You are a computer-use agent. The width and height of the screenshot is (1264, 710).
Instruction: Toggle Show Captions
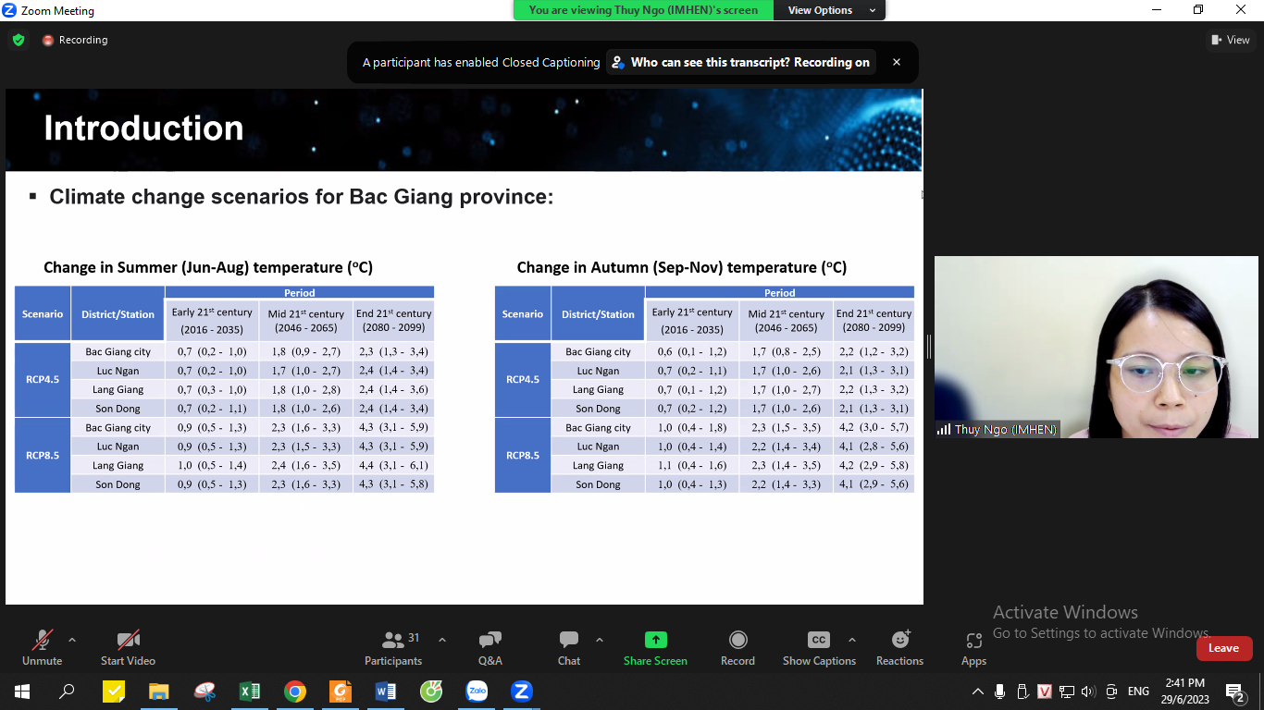point(819,647)
